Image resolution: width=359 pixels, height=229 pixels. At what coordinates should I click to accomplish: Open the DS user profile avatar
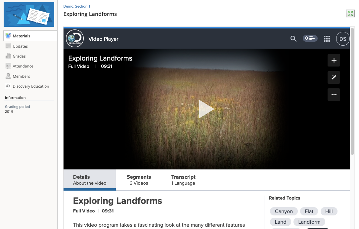342,39
